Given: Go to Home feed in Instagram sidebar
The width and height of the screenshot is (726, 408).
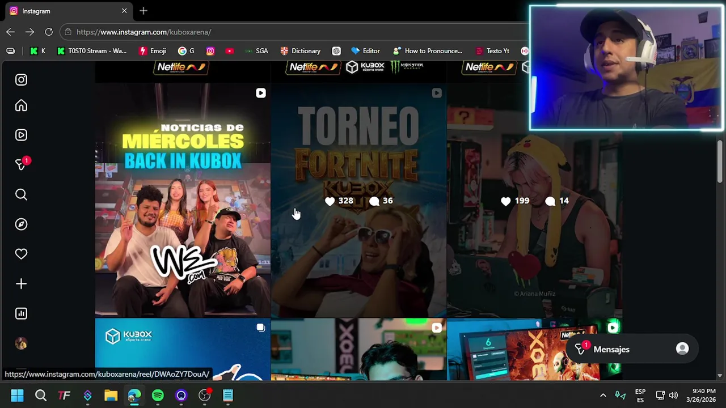Looking at the screenshot, I should pos(21,105).
